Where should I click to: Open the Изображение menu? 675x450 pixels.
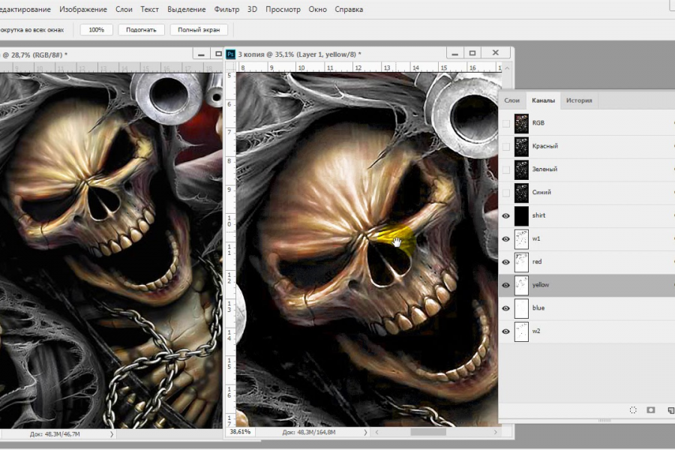click(x=82, y=10)
